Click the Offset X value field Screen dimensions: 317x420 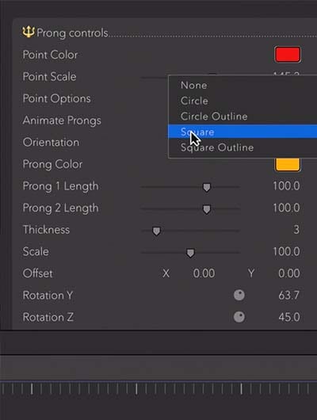[x=204, y=273]
